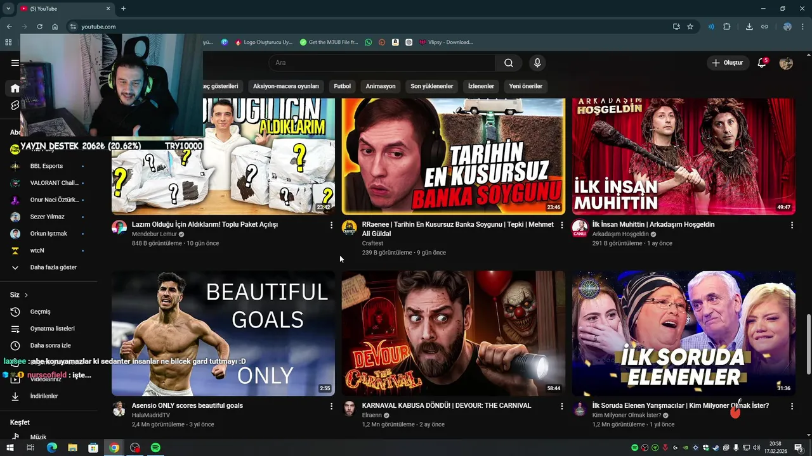This screenshot has width=812, height=456.
Task: Expand the Siz section chevron
Action: (x=26, y=295)
